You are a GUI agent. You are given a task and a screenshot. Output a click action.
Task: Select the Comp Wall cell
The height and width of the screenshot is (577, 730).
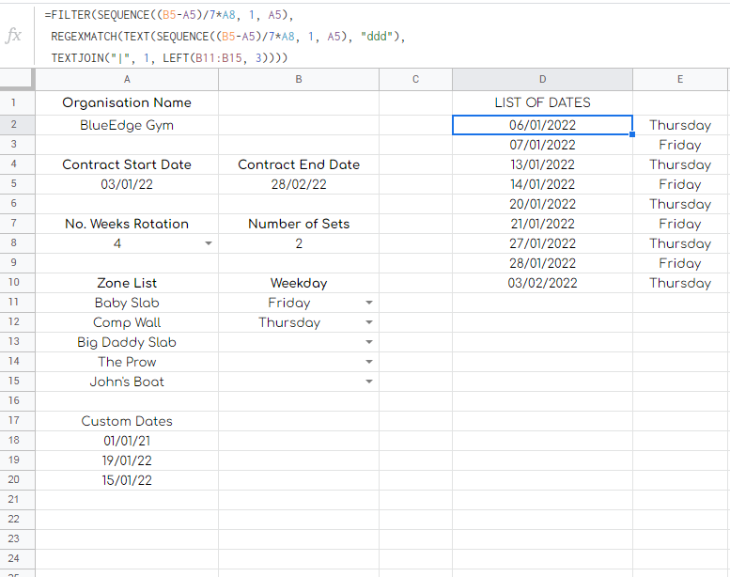[127, 322]
